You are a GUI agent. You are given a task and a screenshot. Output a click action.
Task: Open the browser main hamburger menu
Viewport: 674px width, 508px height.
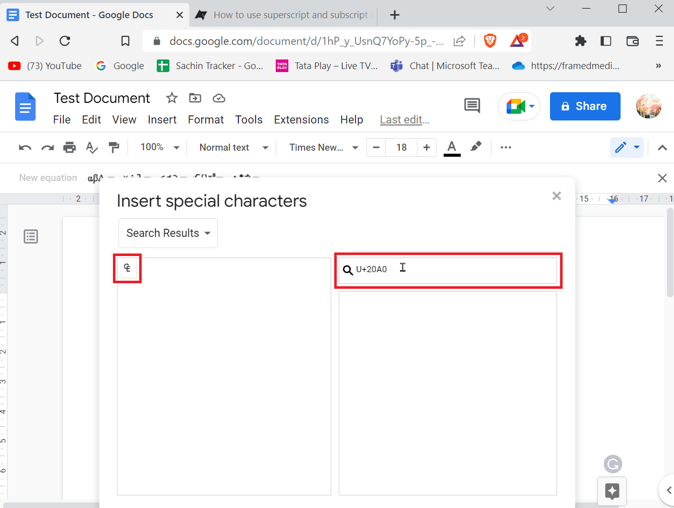point(659,41)
